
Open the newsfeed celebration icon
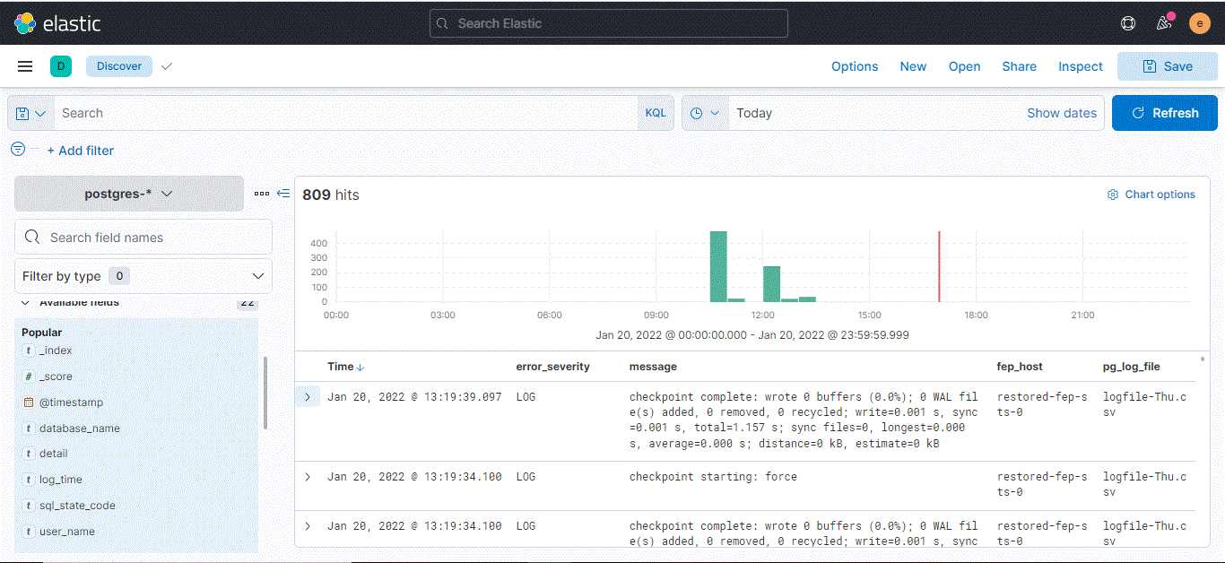point(1164,23)
